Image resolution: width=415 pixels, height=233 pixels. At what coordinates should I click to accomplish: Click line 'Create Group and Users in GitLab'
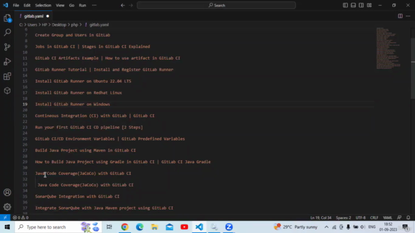(x=73, y=35)
